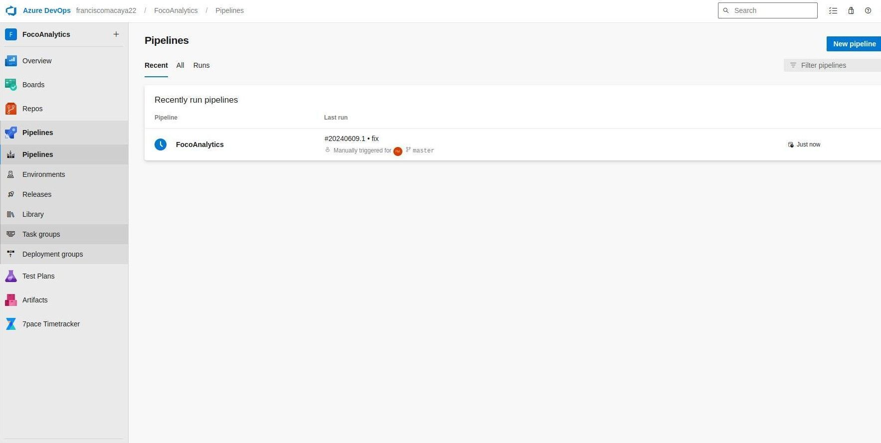This screenshot has width=881, height=443.
Task: Open the Test Plans flask icon
Action: coord(11,276)
